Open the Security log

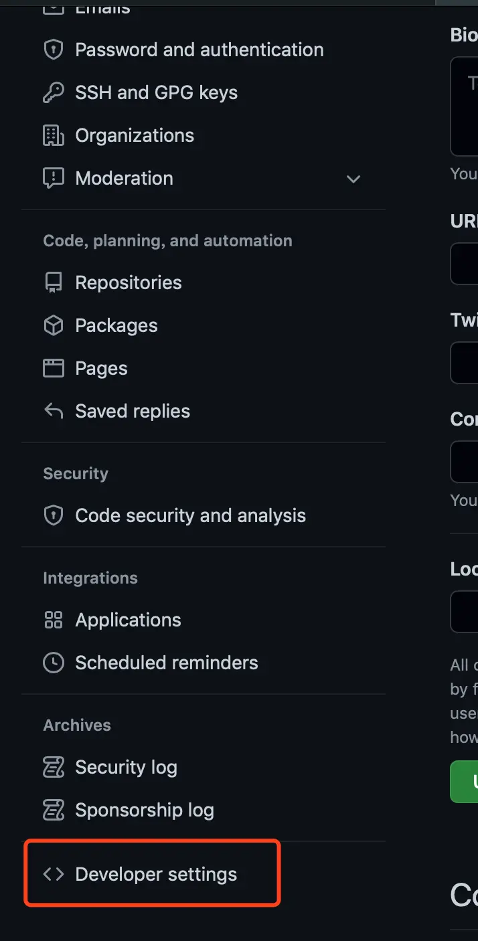click(126, 768)
